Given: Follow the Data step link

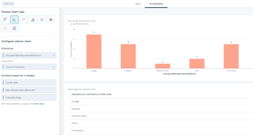Looking at the screenshot, I should point(39,104).
